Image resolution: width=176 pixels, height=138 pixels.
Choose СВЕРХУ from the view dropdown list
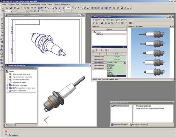pyautogui.click(x=111, y=68)
